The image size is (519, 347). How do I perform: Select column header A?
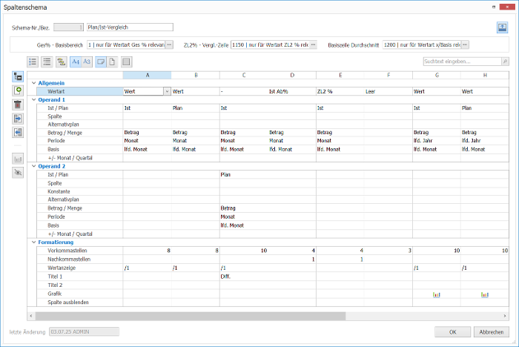148,75
